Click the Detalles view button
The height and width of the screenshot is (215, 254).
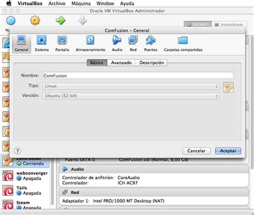pyautogui.click(x=198, y=25)
